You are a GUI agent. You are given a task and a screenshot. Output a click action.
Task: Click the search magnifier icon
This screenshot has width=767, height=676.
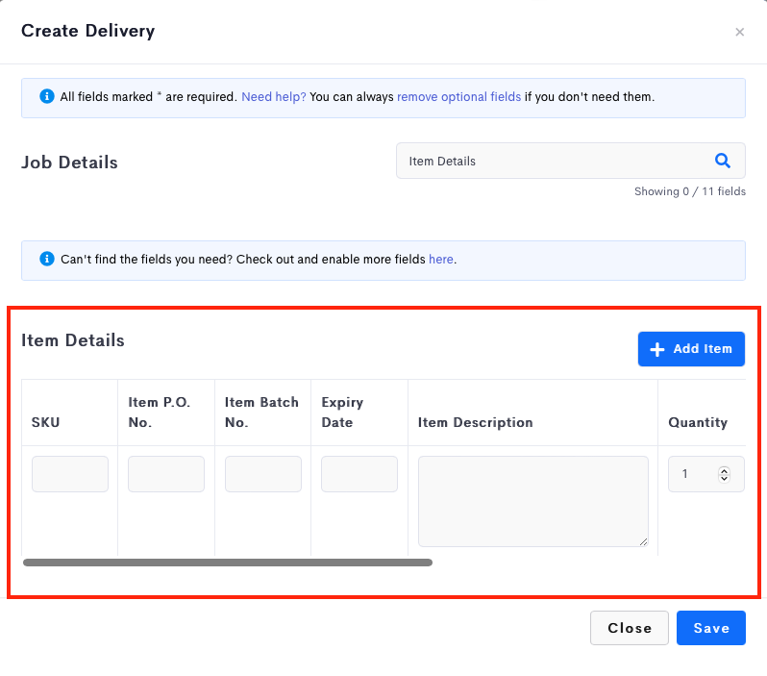(723, 161)
